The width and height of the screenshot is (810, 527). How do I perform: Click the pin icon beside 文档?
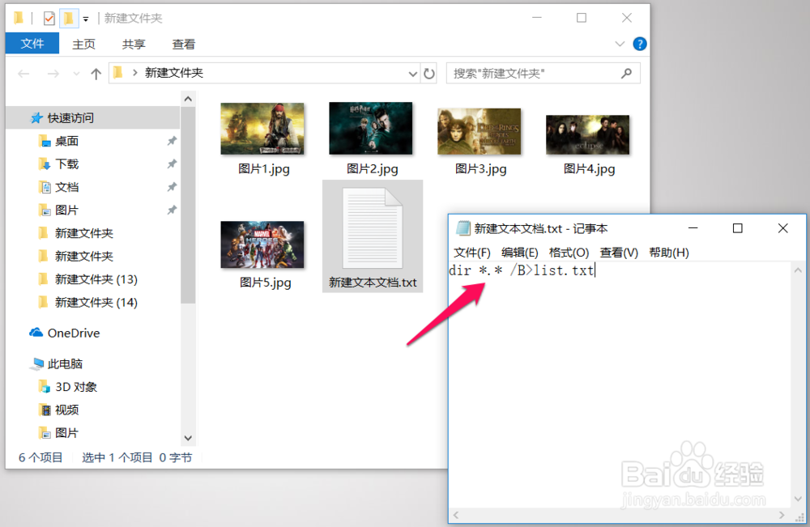pos(172,187)
